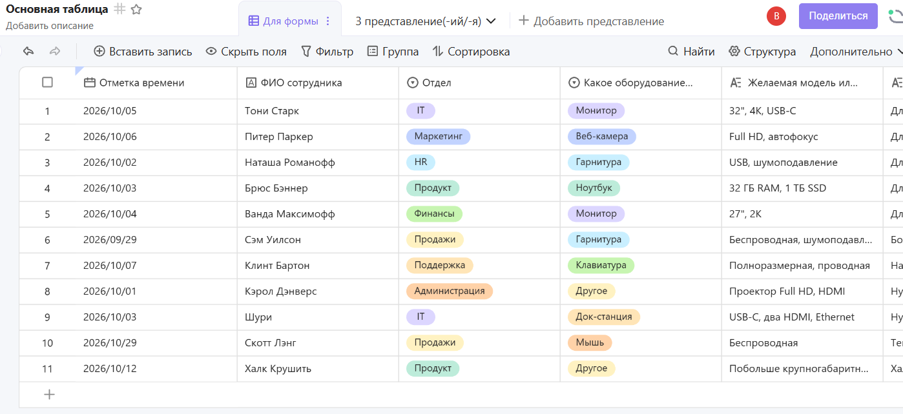Click the Отметка времени column header
This screenshot has height=414, width=903.
156,83
